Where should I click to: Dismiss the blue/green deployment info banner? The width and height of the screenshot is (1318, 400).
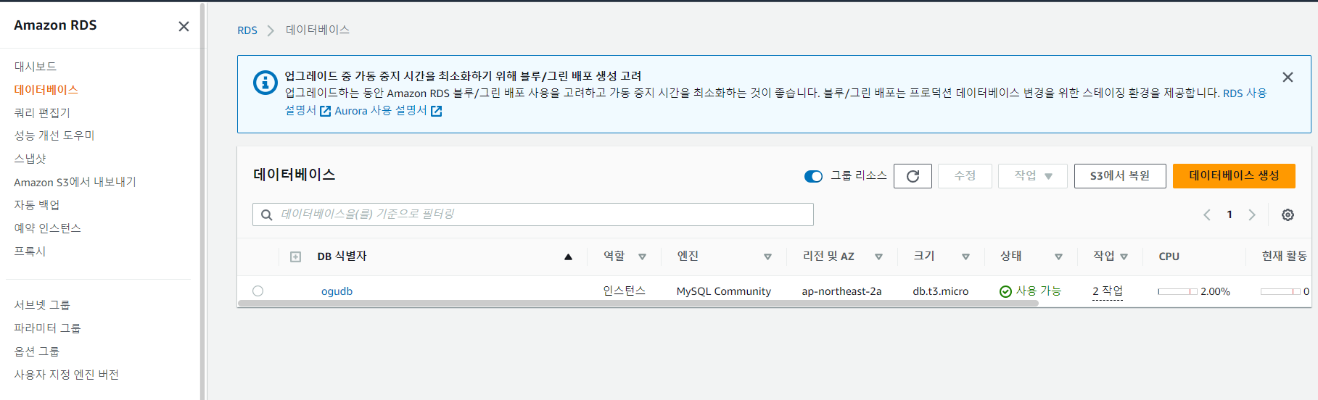click(x=1288, y=77)
